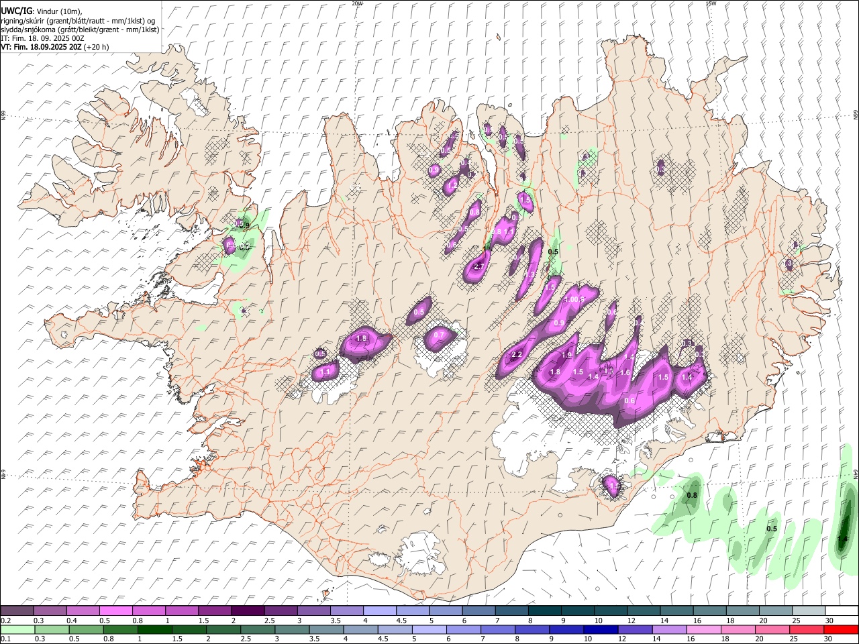Click the 1.1 snow value on southern coastal glacier
Screen dimensions: 859x644
pyautogui.click(x=613, y=486)
